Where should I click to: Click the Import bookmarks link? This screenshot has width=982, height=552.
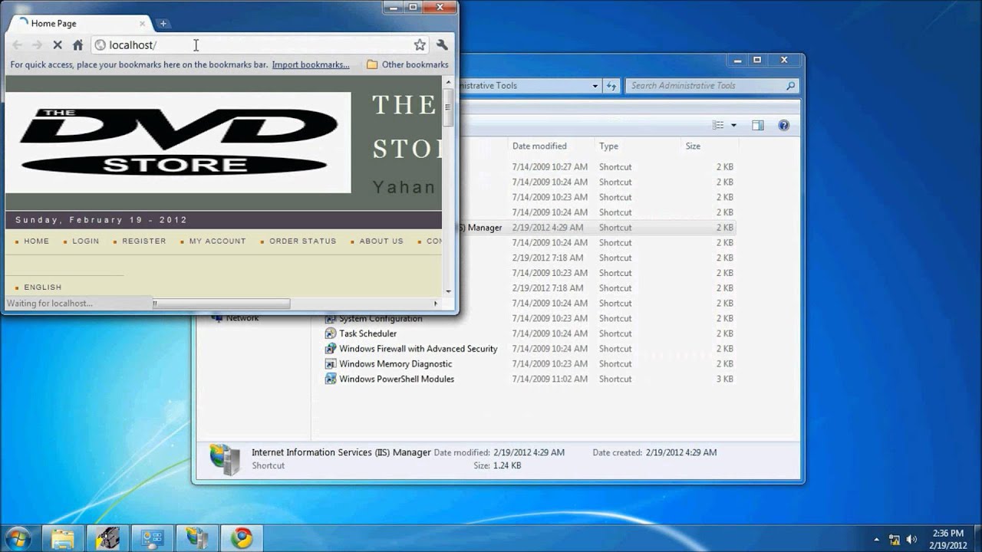click(311, 64)
